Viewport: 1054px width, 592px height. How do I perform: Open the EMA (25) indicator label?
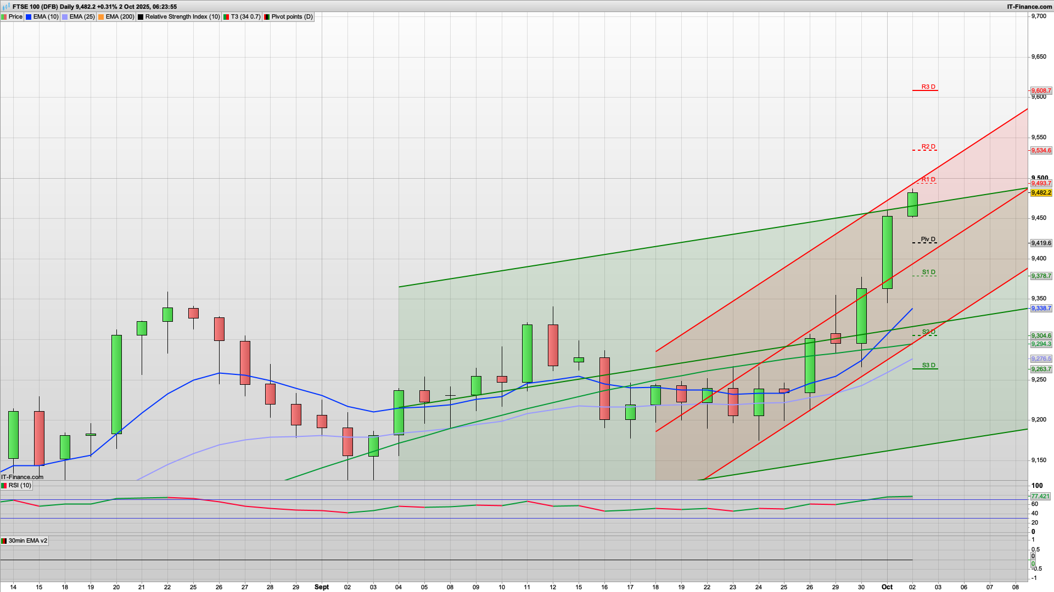coord(82,17)
